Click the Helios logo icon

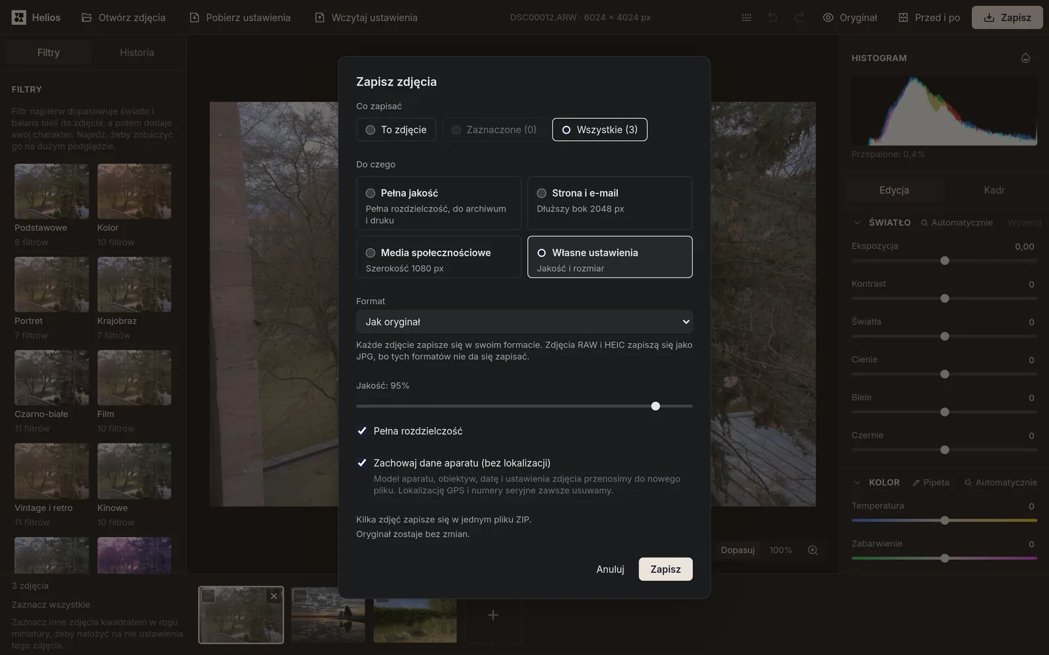[19, 18]
